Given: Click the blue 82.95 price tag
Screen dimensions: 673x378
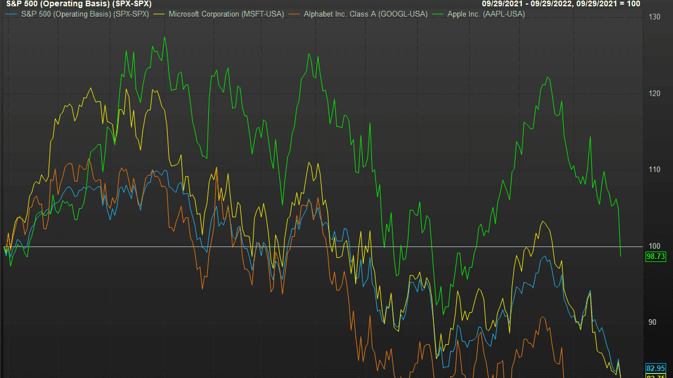Looking at the screenshot, I should pyautogui.click(x=656, y=368).
